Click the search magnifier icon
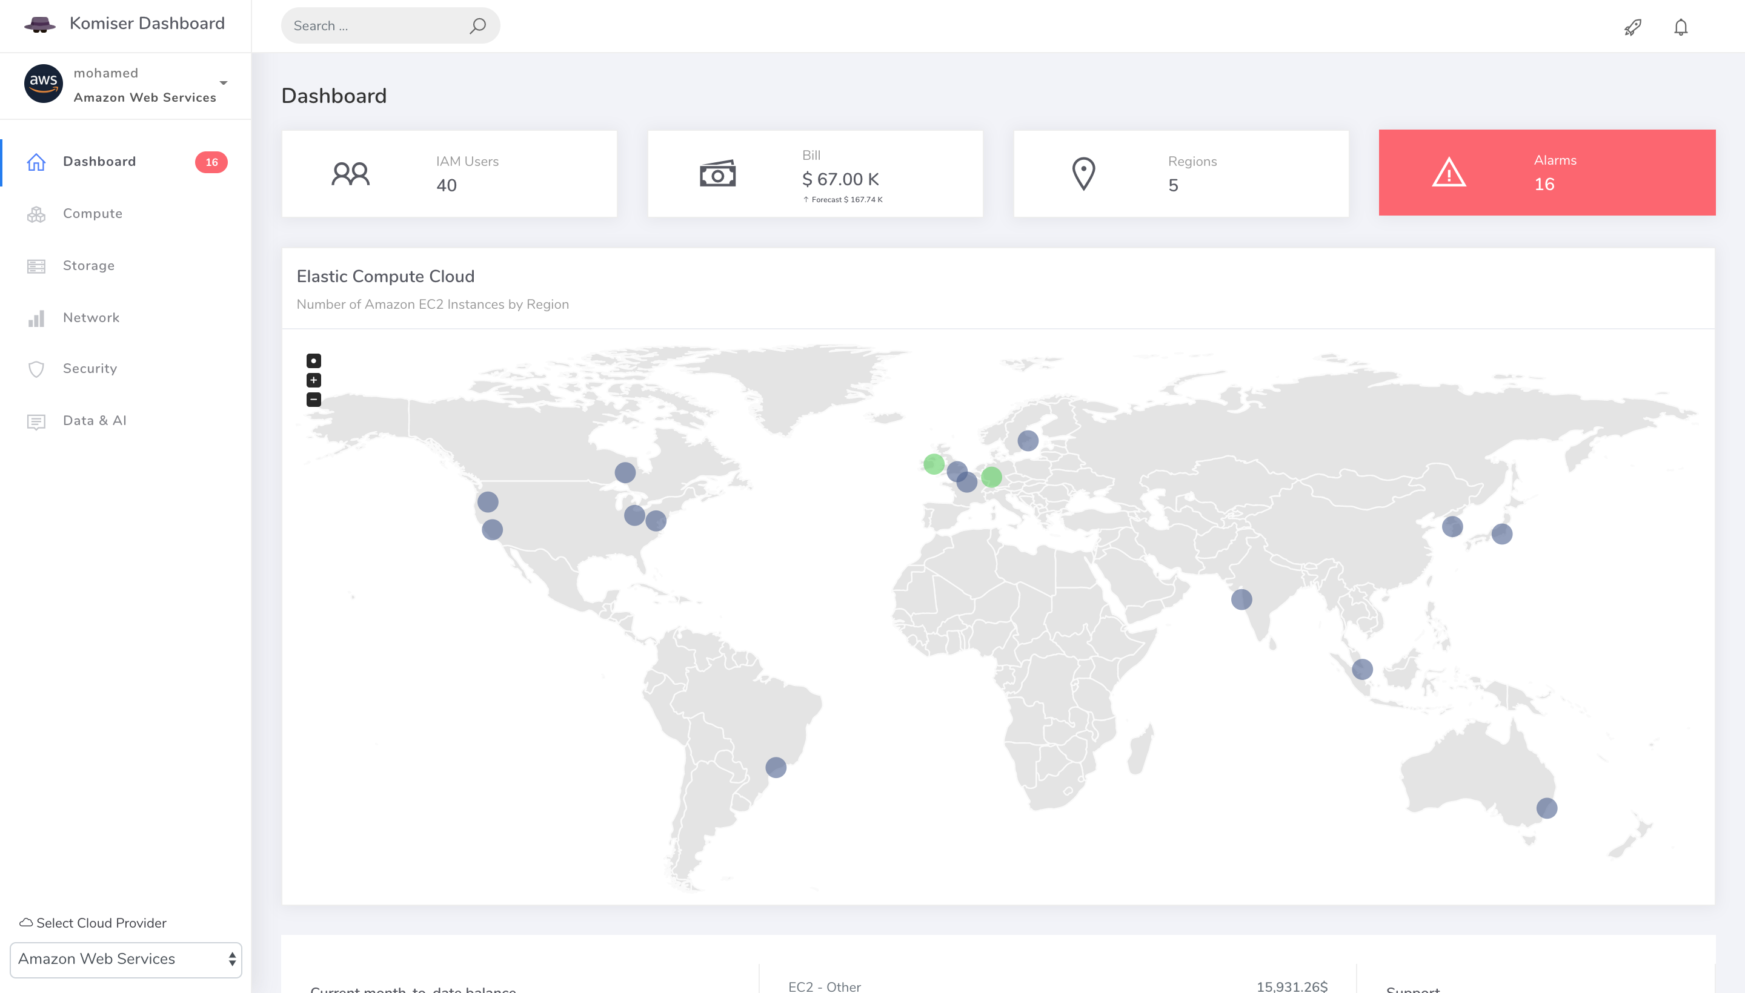This screenshot has height=993, width=1745. [x=477, y=26]
